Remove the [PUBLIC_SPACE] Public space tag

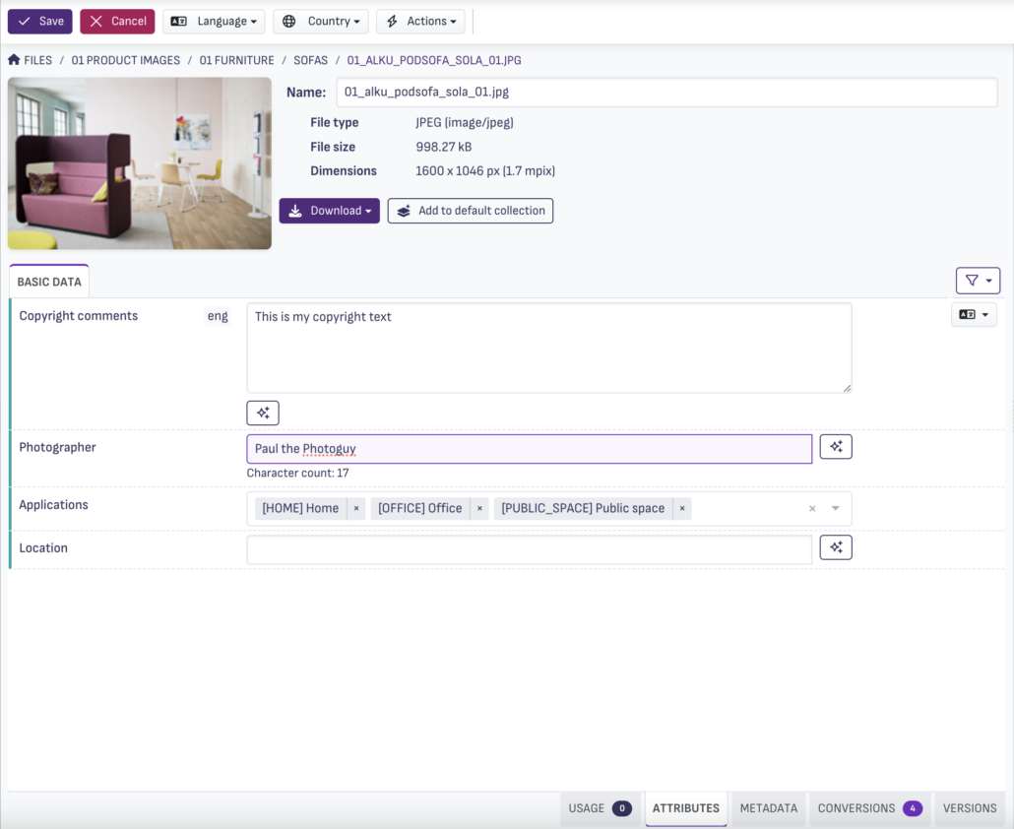682,508
